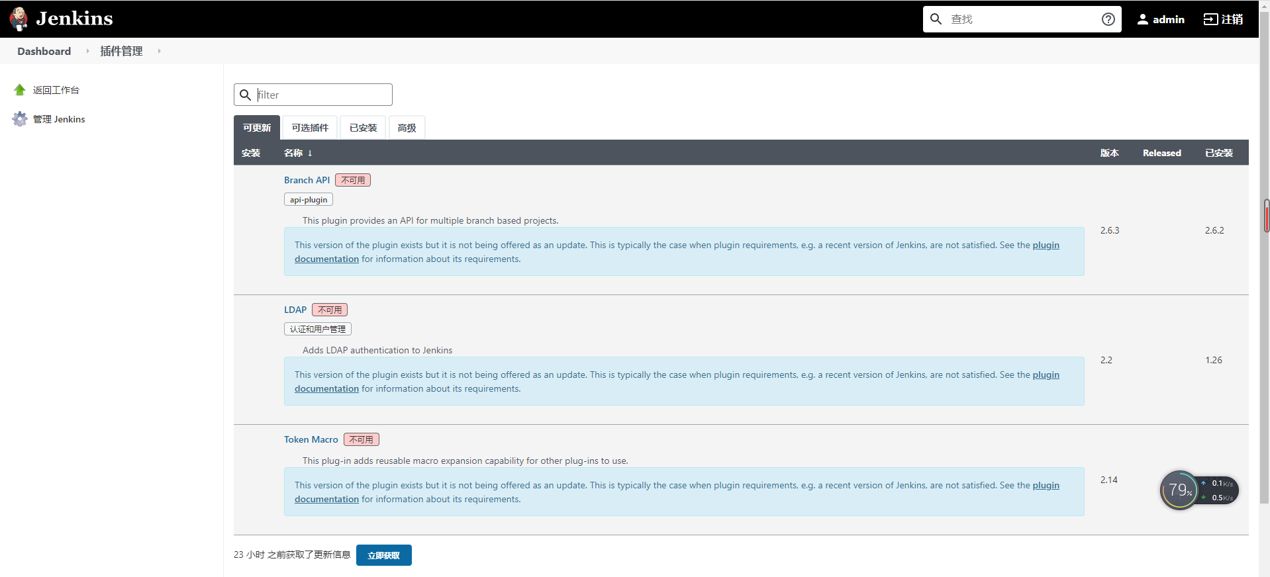This screenshot has width=1270, height=577.
Task: Sort by the 安装 column header
Action: click(251, 153)
